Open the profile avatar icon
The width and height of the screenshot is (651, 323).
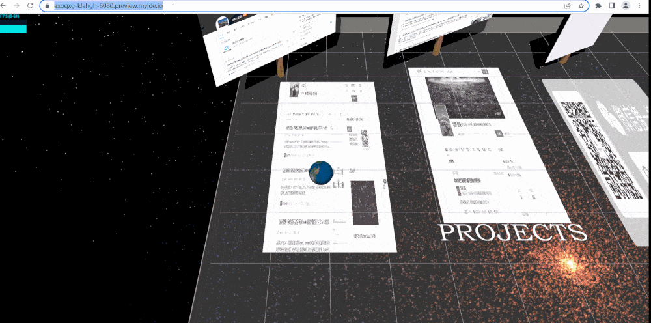[625, 6]
